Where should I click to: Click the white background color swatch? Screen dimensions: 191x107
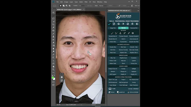click(54, 79)
